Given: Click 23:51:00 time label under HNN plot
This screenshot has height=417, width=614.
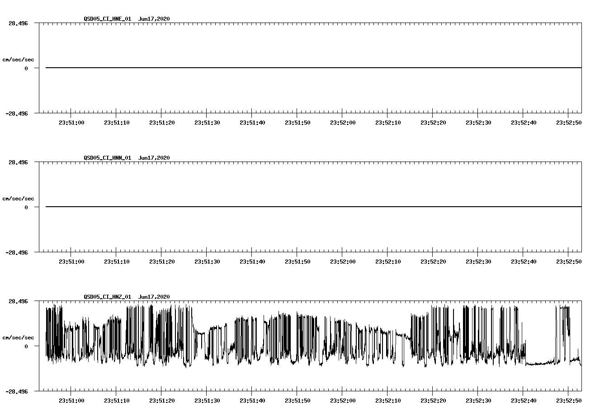Looking at the screenshot, I should click(x=71, y=262).
